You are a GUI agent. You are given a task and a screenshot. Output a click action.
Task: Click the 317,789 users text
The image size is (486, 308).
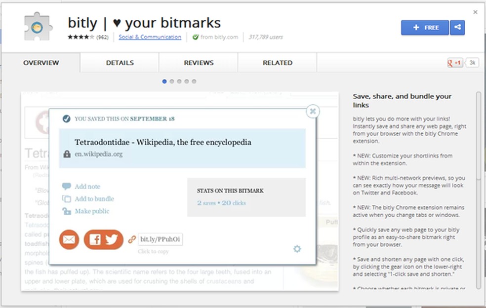266,37
